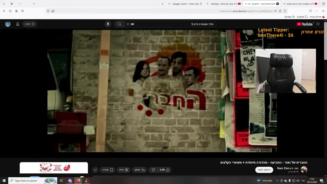Open the taskbar clock showing 17:42
Image resolution: width=327 pixels, height=184 pixels.
coord(312,181)
